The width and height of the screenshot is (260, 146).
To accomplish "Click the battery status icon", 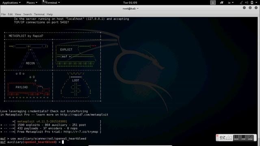I will [x=252, y=3].
